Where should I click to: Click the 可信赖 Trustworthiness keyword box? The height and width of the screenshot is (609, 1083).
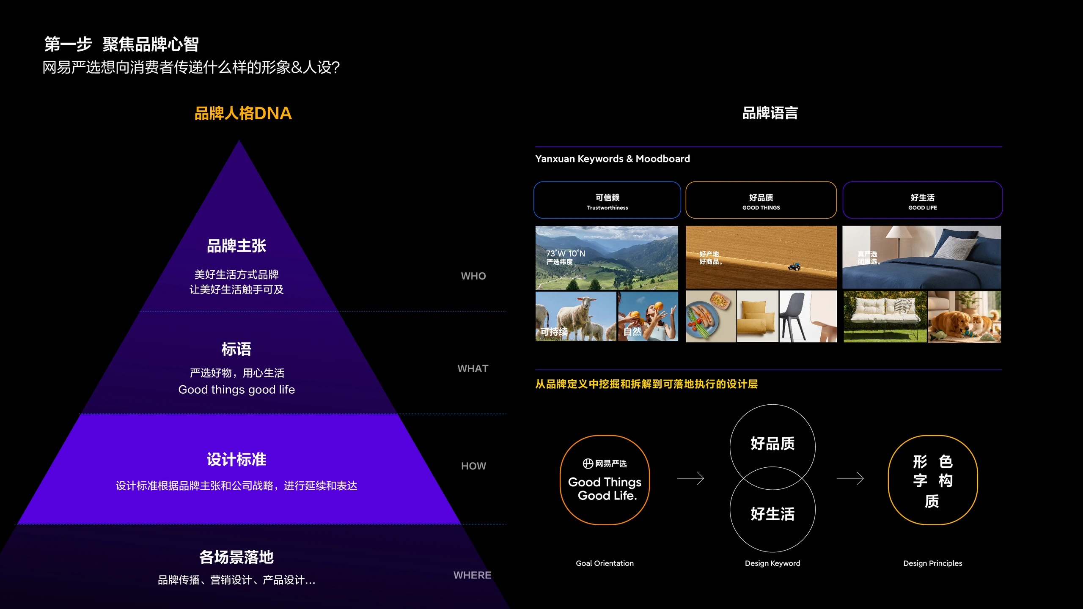607,200
